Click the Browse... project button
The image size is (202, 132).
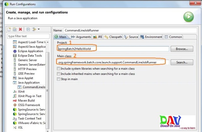tap(182, 49)
